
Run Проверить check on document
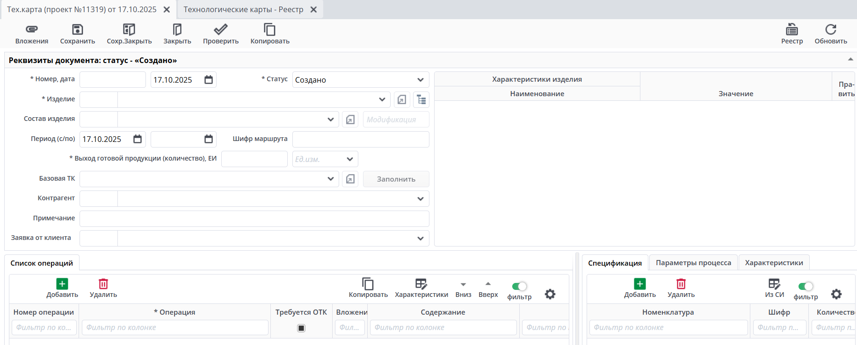220,30
